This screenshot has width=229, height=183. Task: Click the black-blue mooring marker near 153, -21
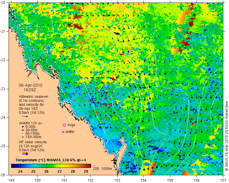tap(117, 33)
